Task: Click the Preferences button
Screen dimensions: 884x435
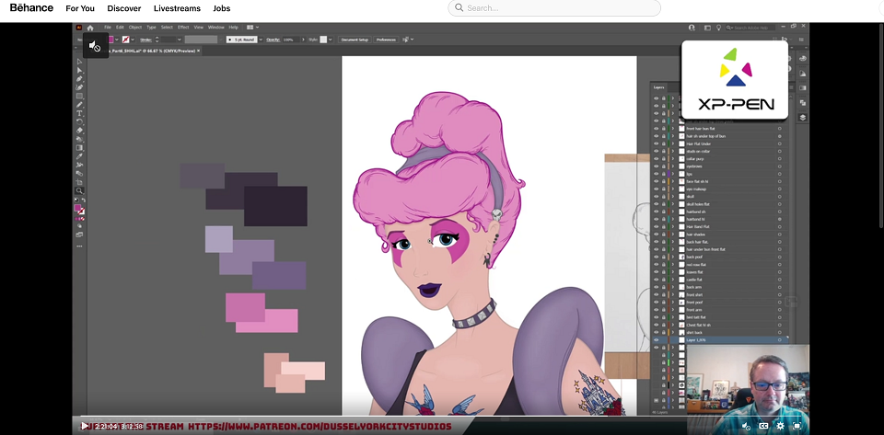Action: 386,40
